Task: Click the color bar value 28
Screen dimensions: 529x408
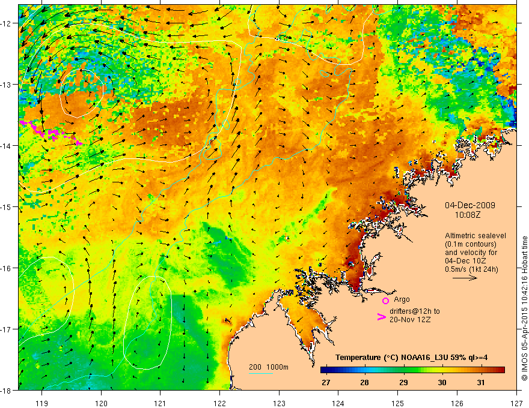Action: tap(364, 382)
